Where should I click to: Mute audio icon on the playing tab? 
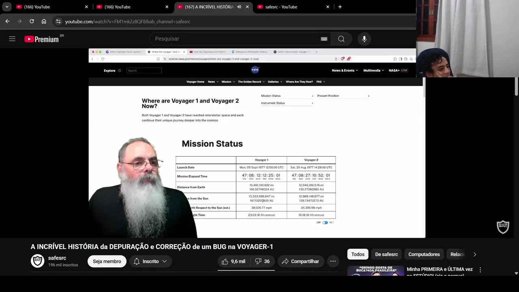click(239, 7)
